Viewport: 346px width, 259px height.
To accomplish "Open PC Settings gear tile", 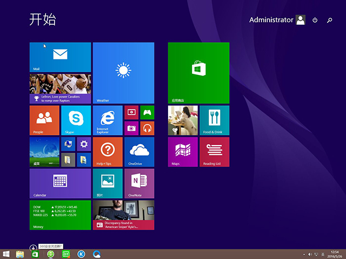I will click(x=83, y=144).
